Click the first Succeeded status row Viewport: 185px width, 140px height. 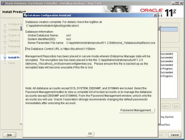[x=166, y=54]
